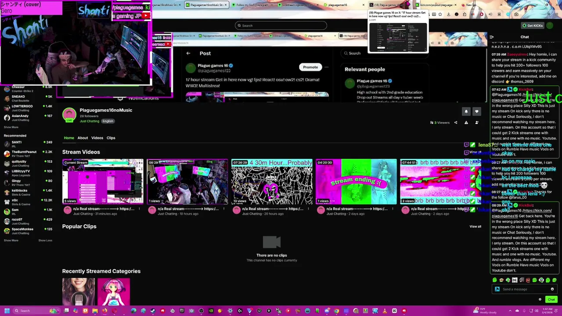Click the Windows Start button
Viewport: 562px width, 316px height.
6,311
